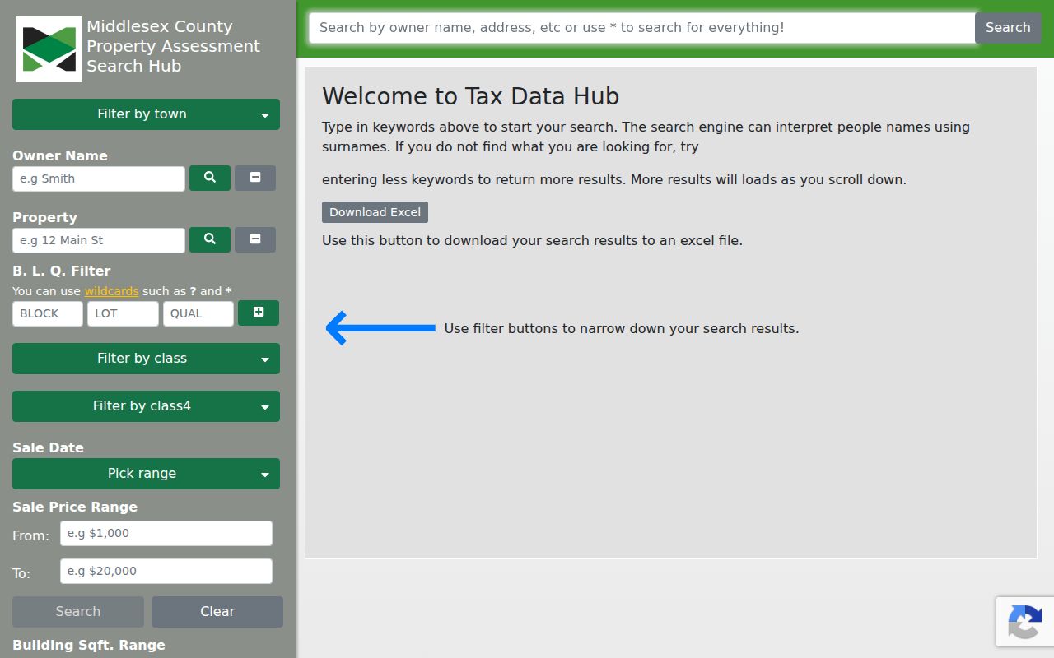1054x658 pixels.
Task: Open the wildcards link
Action: tap(111, 291)
